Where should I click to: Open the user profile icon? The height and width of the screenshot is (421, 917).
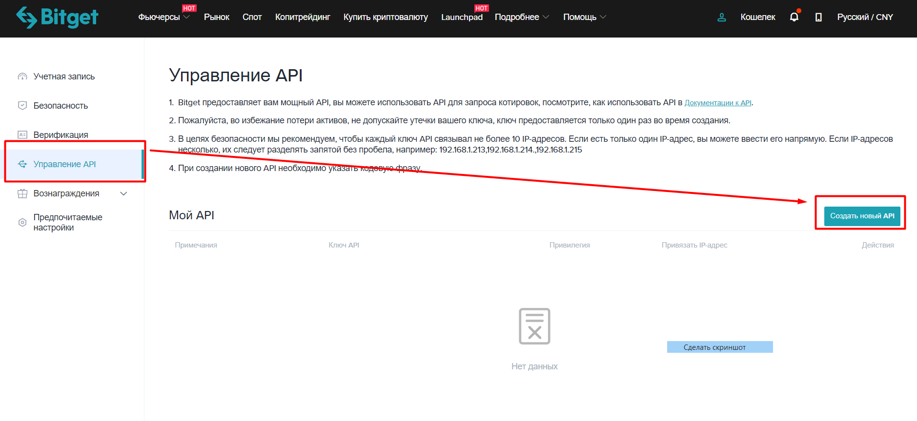[x=722, y=17]
